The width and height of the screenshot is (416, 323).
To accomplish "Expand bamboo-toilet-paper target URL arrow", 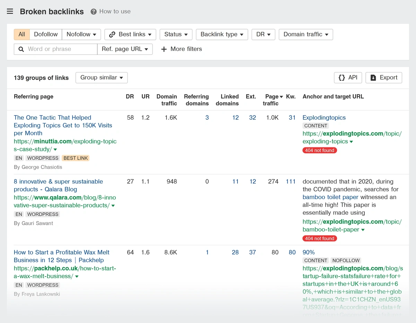I will (x=363, y=230).
